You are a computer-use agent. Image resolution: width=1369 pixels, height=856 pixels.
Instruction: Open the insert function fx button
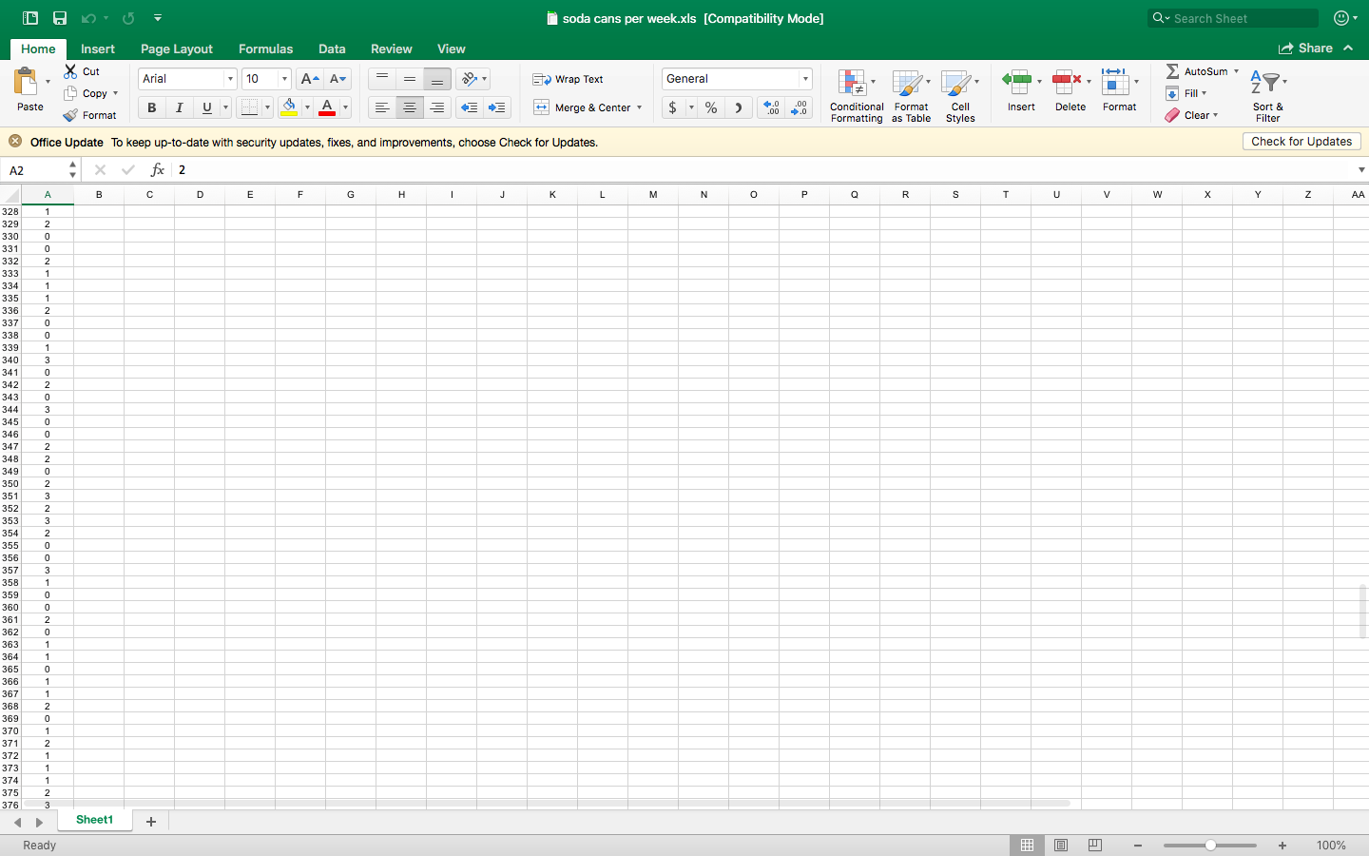(x=158, y=169)
